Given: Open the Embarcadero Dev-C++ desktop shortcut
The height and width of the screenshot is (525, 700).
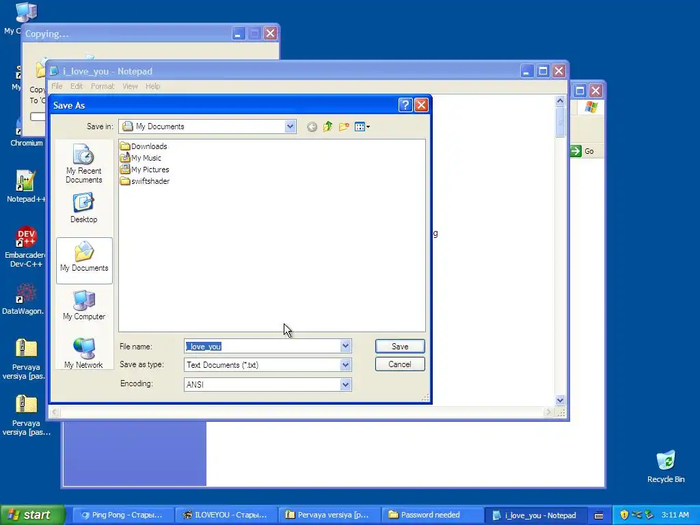Looking at the screenshot, I should coord(26,247).
